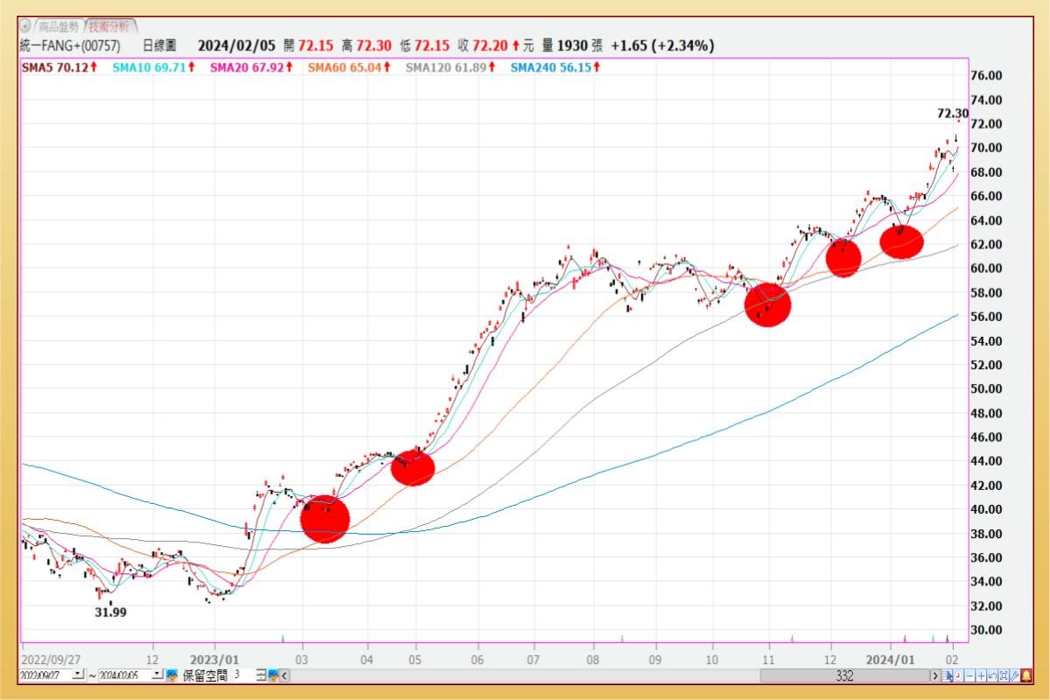This screenshot has width=1050, height=700.
Task: Click the 統一FANG+(00757) stock name
Action: coord(70,46)
